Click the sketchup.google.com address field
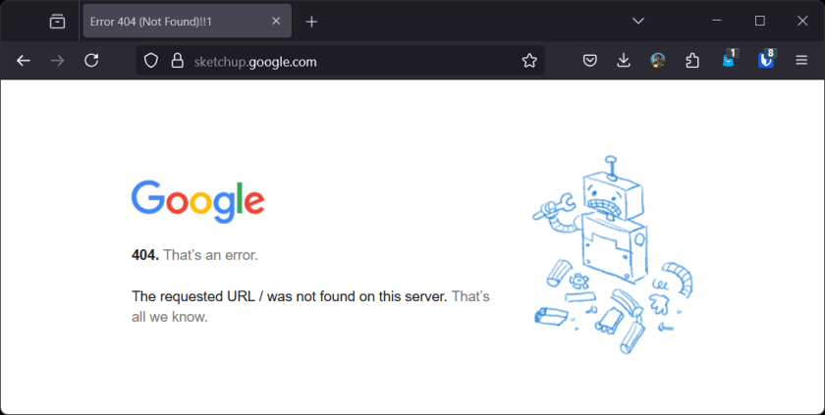 tap(344, 61)
